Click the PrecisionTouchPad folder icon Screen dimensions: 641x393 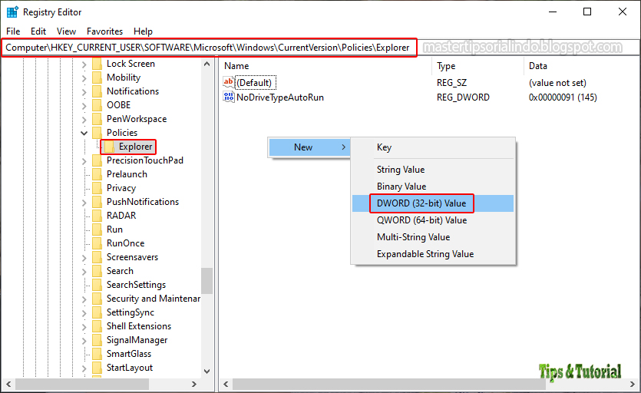[97, 160]
